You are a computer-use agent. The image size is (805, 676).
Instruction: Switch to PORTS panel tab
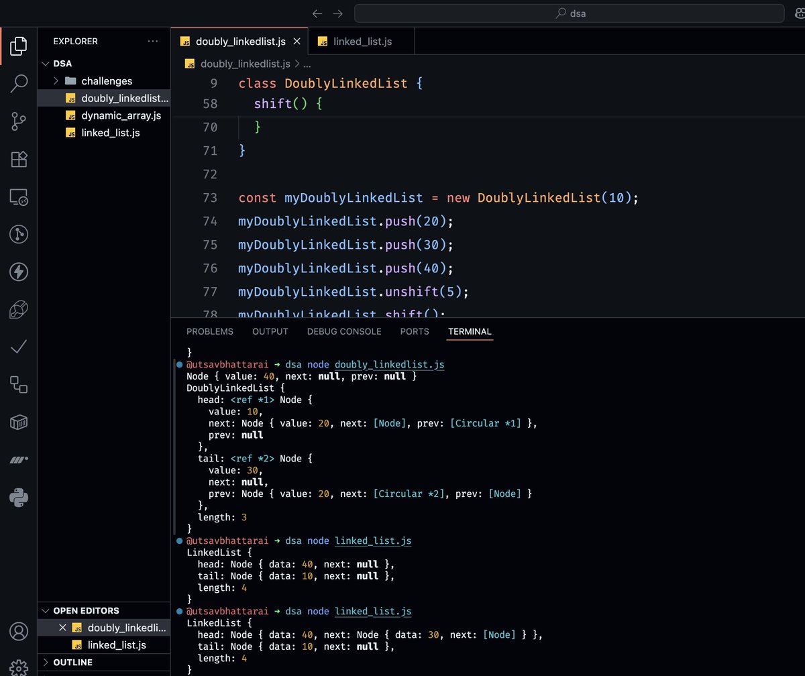pos(415,331)
